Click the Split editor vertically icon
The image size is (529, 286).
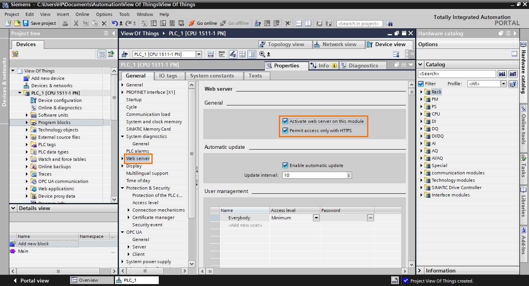click(x=308, y=23)
